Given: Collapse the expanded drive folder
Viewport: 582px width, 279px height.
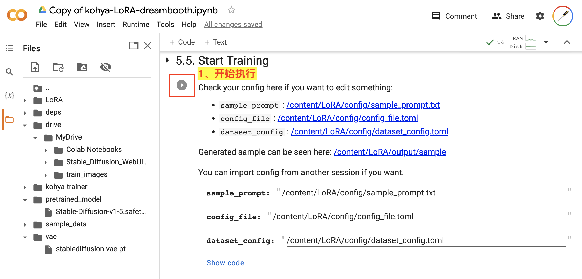Looking at the screenshot, I should click(25, 125).
